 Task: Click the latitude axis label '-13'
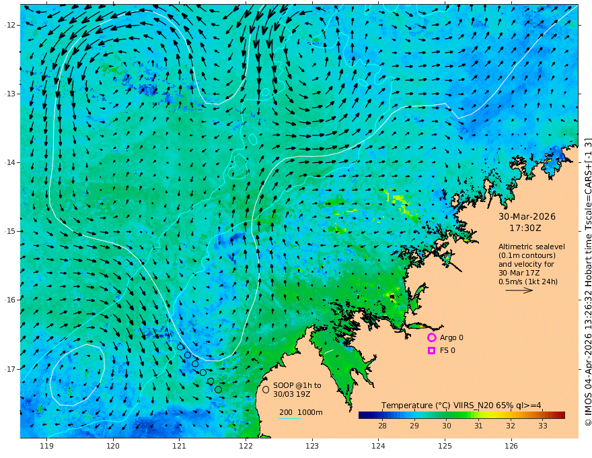(9, 94)
